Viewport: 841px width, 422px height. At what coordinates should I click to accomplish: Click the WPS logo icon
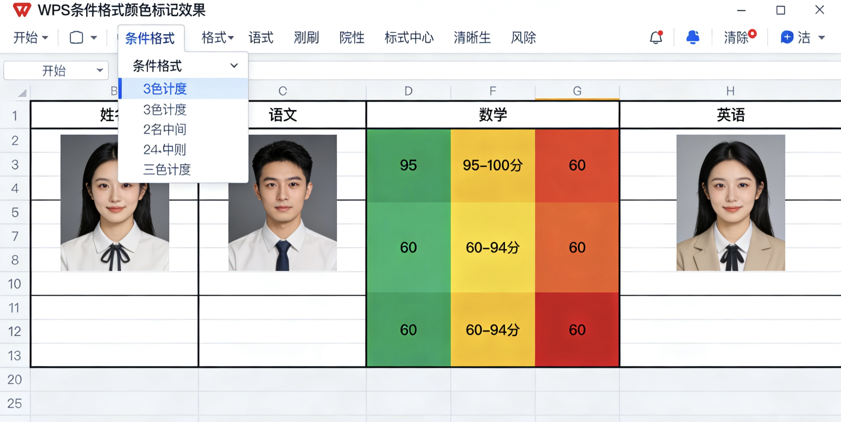pos(23,10)
